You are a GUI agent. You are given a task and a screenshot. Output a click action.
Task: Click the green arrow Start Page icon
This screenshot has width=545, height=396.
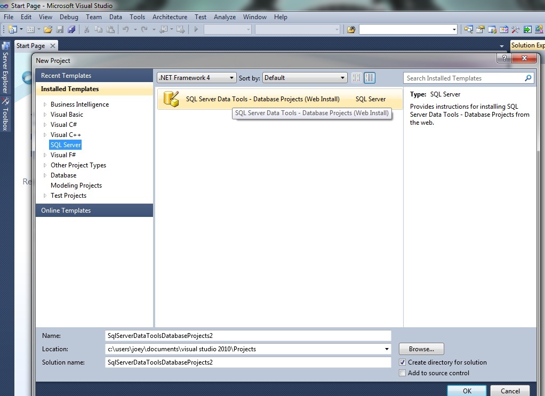527,29
